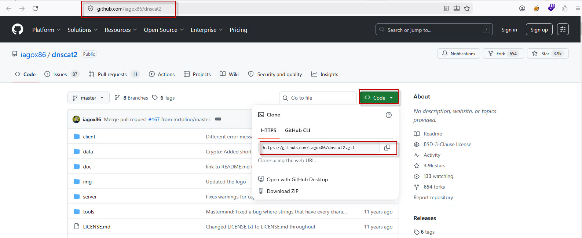Open the iagox86 owner link
The width and height of the screenshot is (582, 238).
33,55
